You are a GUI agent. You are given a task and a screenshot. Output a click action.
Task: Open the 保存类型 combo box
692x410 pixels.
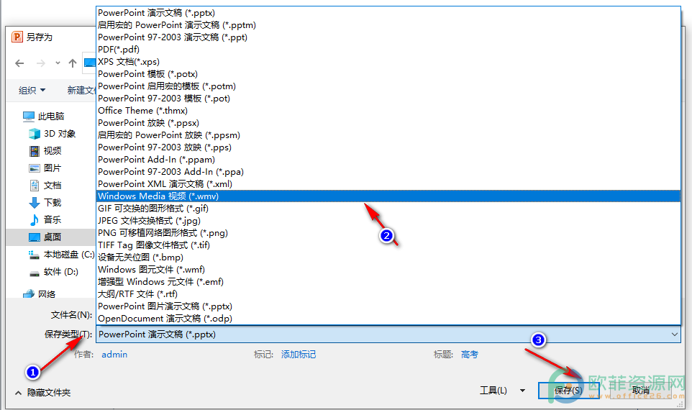[388, 334]
